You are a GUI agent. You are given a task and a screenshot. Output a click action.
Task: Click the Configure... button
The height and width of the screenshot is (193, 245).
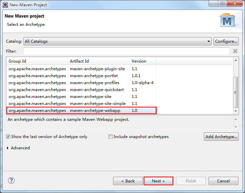(x=226, y=41)
